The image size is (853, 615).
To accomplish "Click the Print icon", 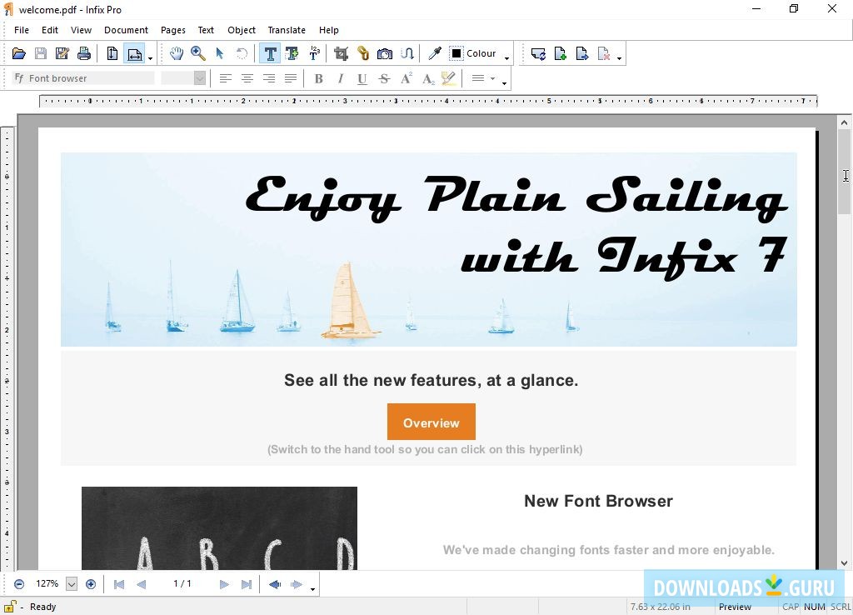I will [83, 53].
